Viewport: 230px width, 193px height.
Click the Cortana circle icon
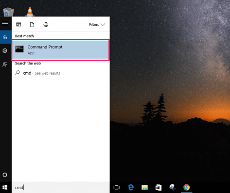tap(5, 175)
